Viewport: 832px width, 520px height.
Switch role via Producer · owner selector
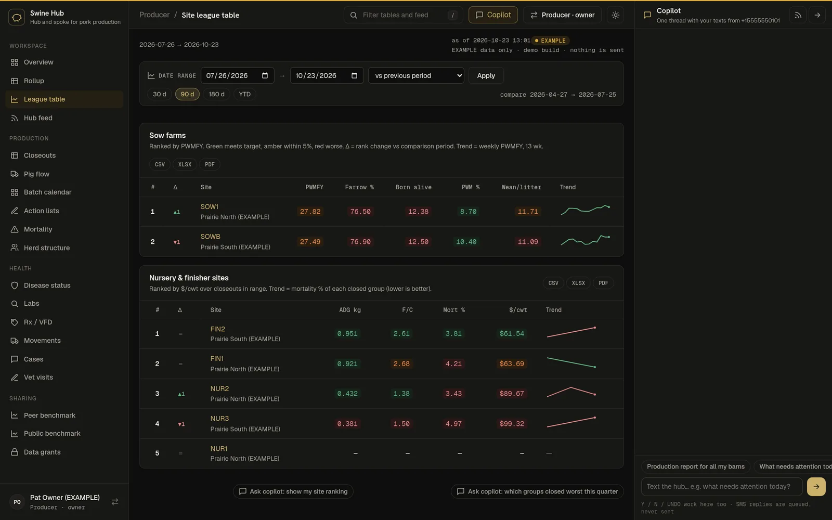[562, 15]
